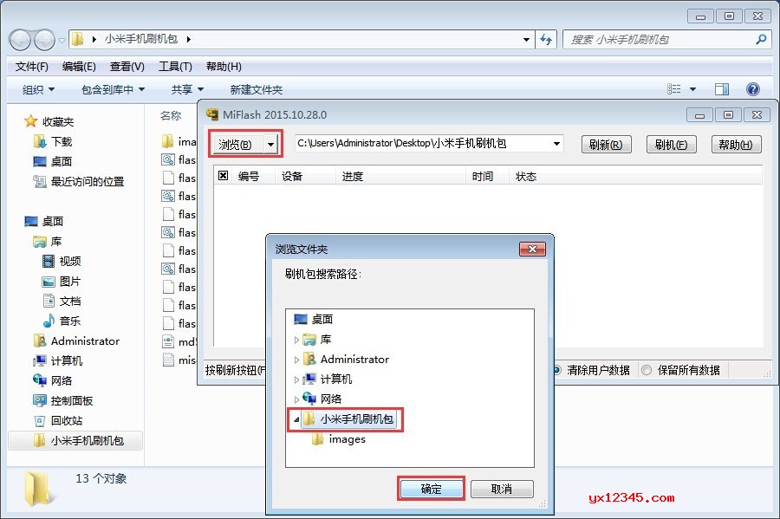
Task: Open the Explorer address bar history dropdown
Action: point(526,39)
